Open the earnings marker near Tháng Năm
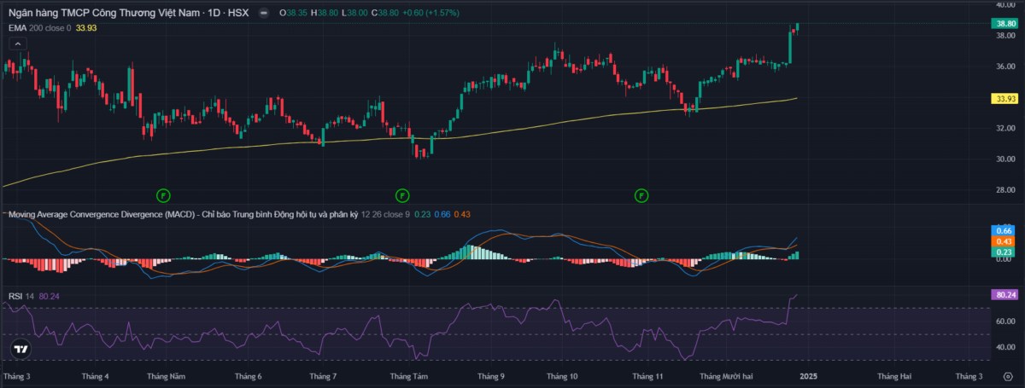Viewport: 1025px width, 388px height. tap(163, 195)
